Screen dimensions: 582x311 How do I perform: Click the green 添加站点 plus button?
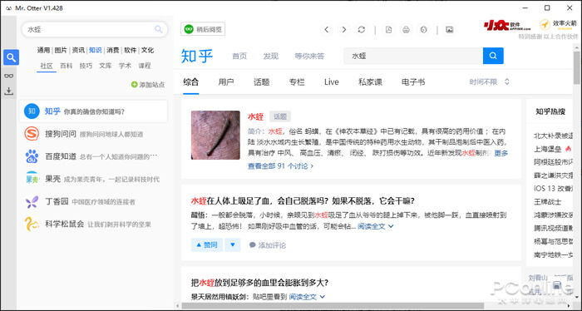148,85
